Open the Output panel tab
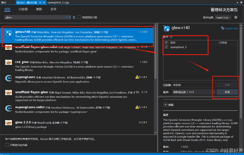This screenshot has width=244, height=155. (3, 2)
